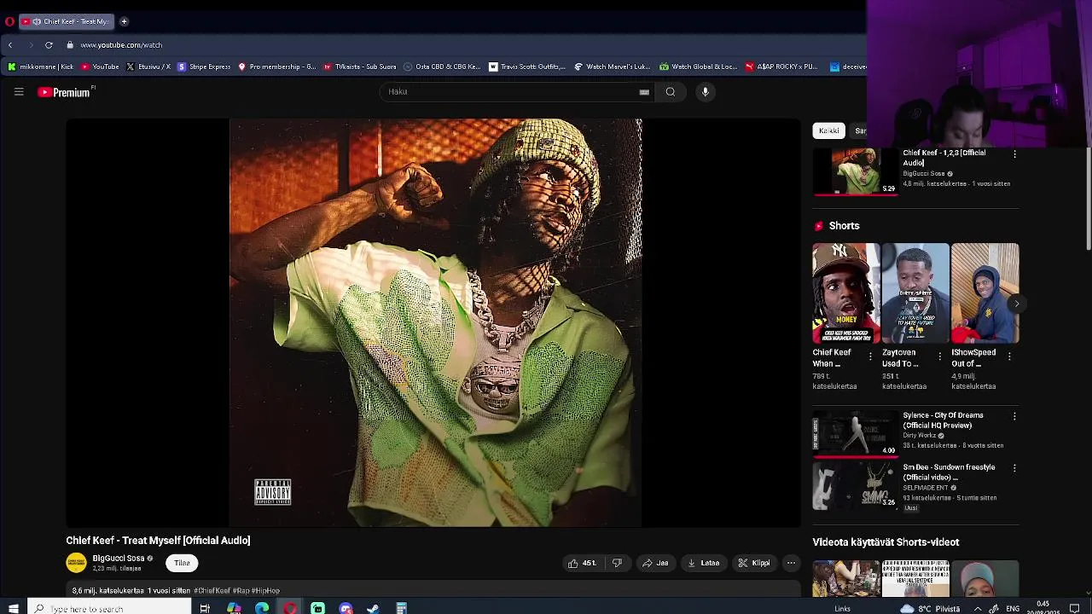Open Watch Marvel's Luk... bookmark
Viewport: 1092px width, 614px height.
tap(612, 67)
